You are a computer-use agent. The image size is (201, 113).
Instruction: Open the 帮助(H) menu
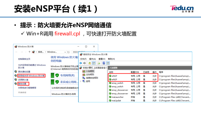pos(111,59)
